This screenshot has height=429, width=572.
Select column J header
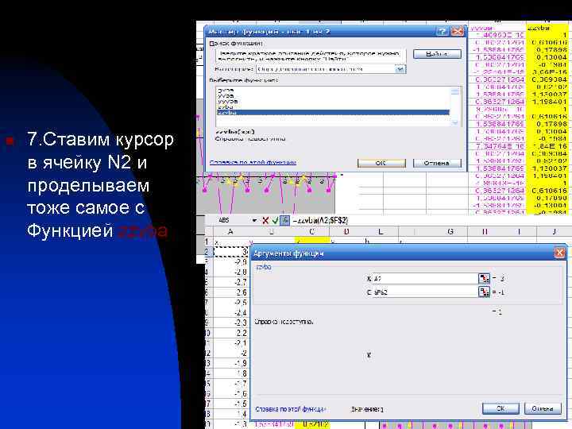pyautogui.click(x=555, y=232)
